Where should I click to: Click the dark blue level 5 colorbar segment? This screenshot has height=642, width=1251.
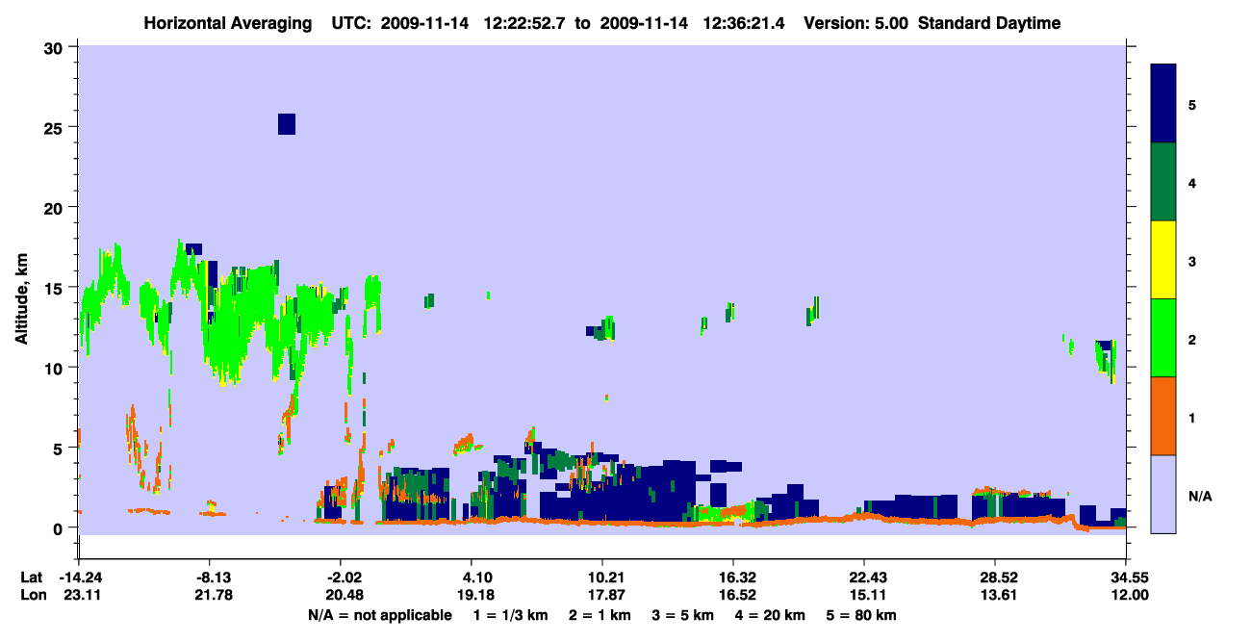[x=1163, y=104]
